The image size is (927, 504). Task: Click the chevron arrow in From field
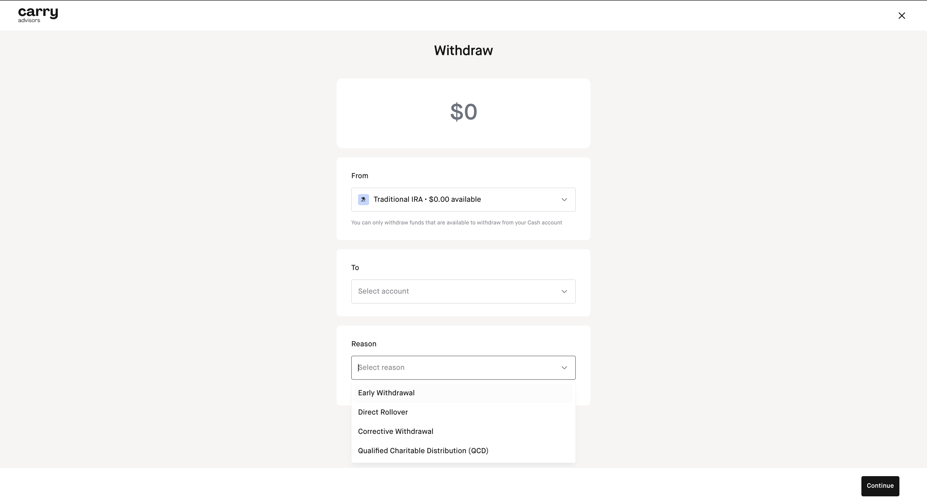coord(564,200)
